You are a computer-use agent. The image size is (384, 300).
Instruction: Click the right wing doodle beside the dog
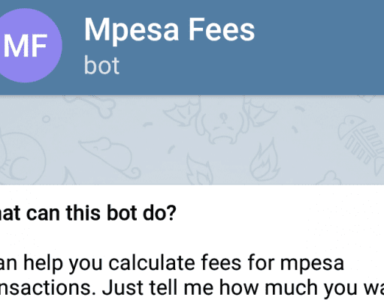point(261,112)
